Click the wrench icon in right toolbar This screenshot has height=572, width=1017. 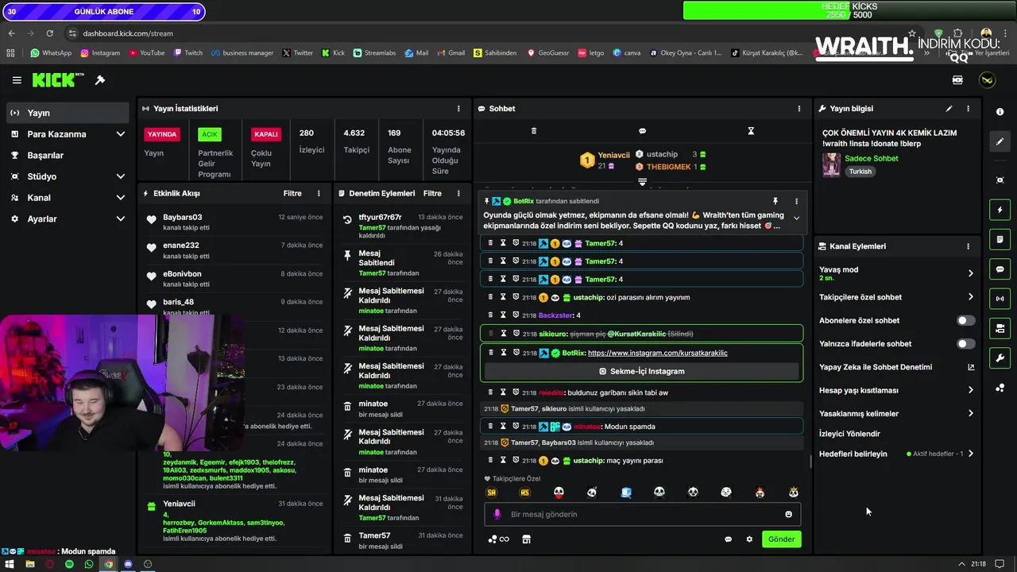tap(1000, 358)
